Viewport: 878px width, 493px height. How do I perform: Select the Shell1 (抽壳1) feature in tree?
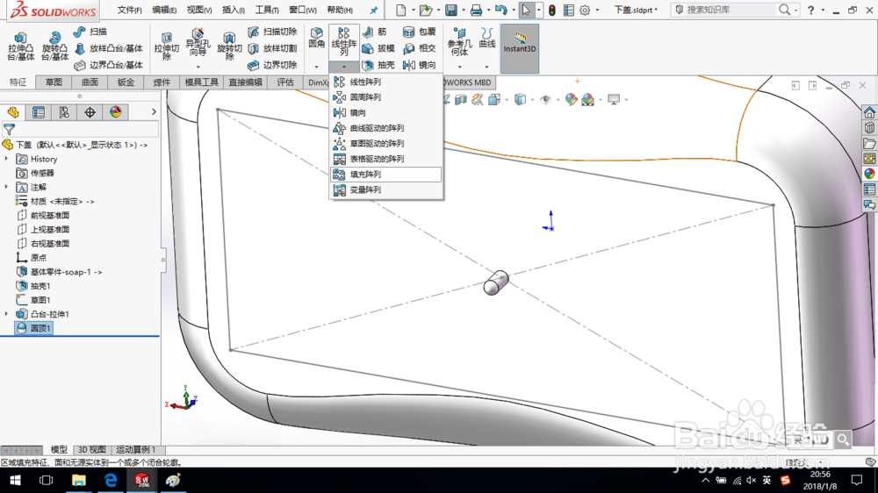pyautogui.click(x=33, y=286)
